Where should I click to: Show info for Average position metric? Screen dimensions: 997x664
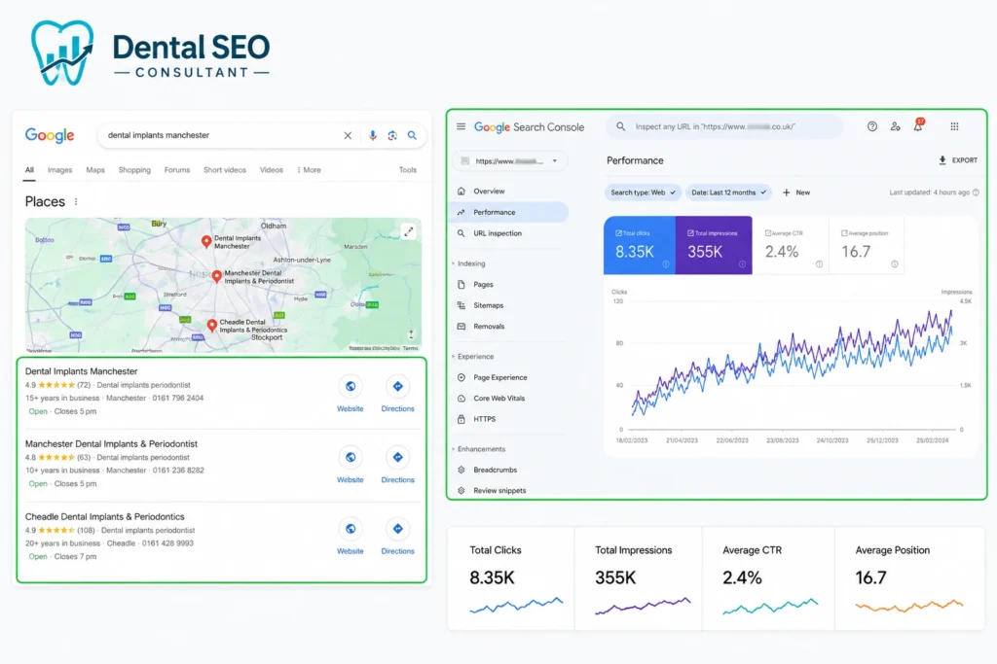tap(895, 264)
